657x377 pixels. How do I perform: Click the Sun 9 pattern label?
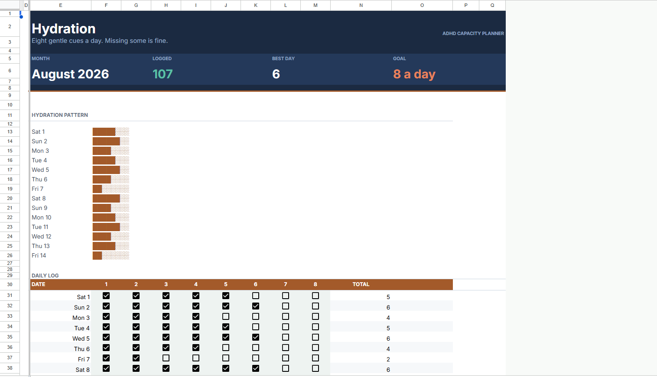coord(39,208)
